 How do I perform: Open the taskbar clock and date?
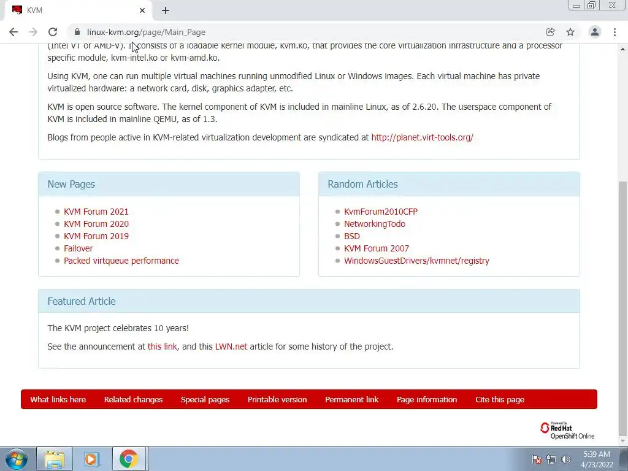coord(597,459)
